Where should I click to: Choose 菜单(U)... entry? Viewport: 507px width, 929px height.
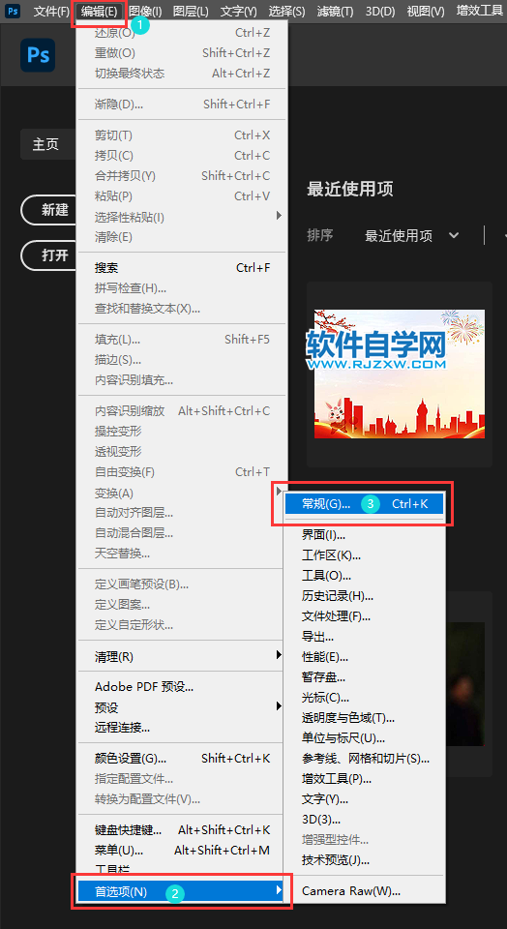point(182,851)
